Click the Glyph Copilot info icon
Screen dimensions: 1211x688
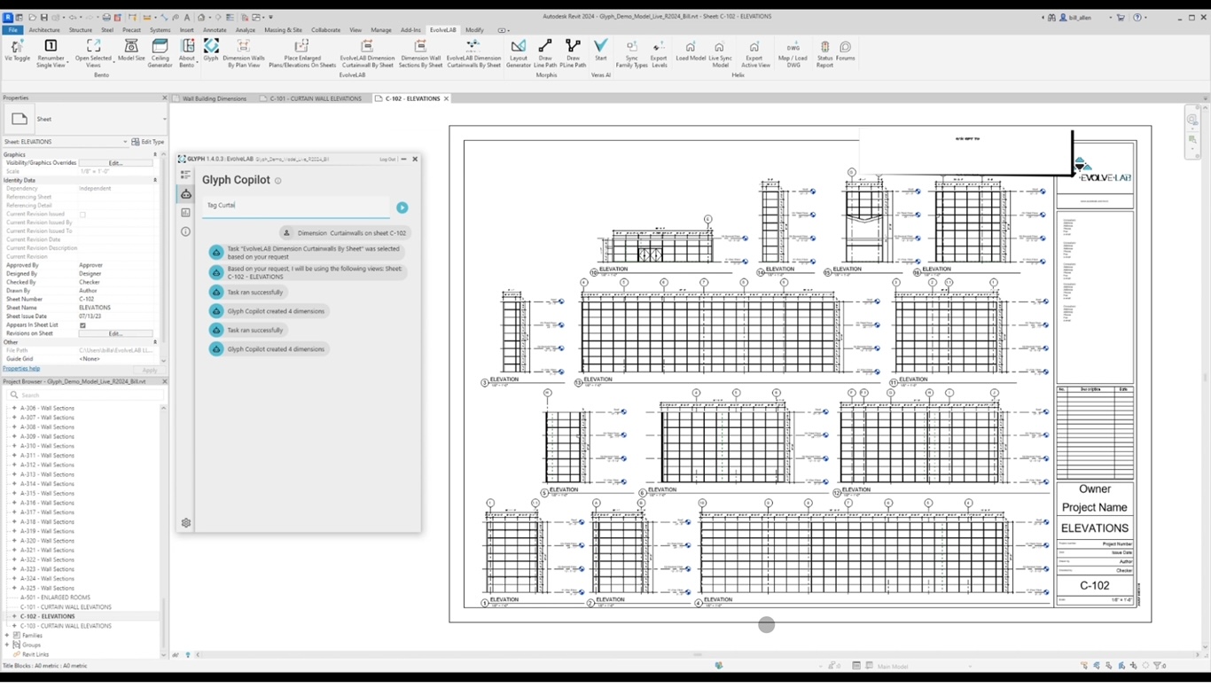point(277,181)
